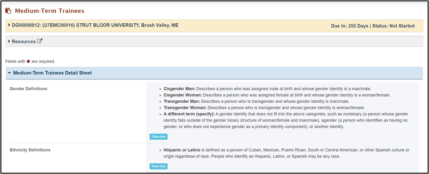Click the Cisgender Man definition term
This screenshot has width=429, height=174.
point(180,89)
